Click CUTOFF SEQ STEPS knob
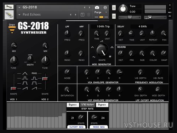177x133 pixels. [81, 117]
